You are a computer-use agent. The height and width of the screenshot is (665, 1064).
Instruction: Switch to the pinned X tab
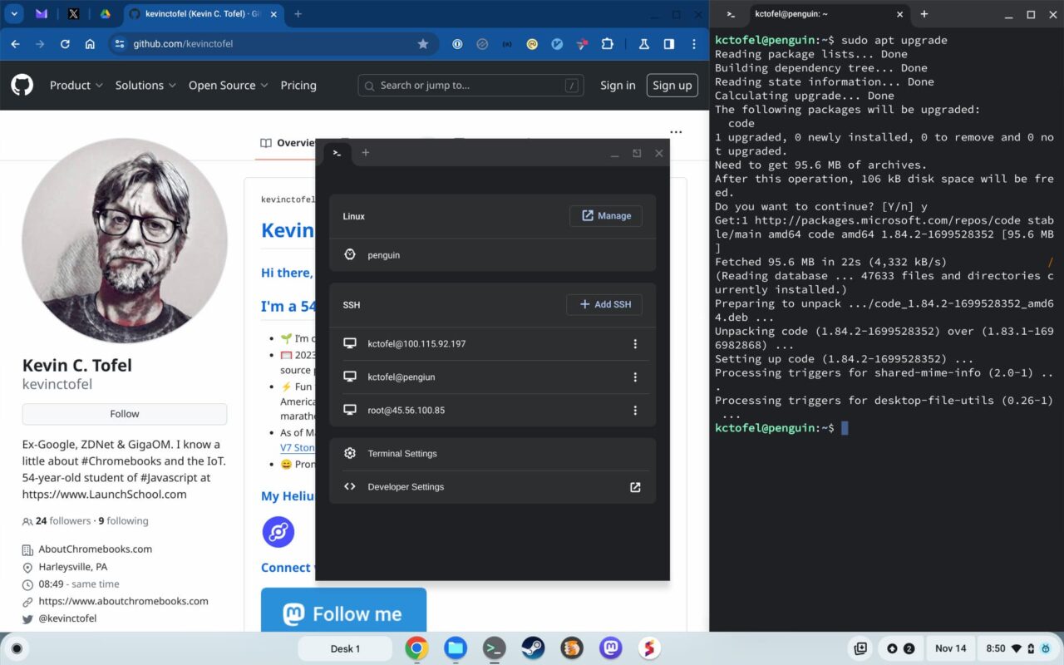[73, 14]
